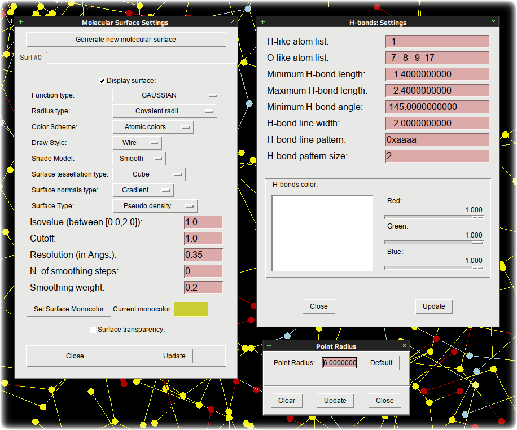Click Update in Molecular Surface Settings
517x430 pixels.
[174, 356]
